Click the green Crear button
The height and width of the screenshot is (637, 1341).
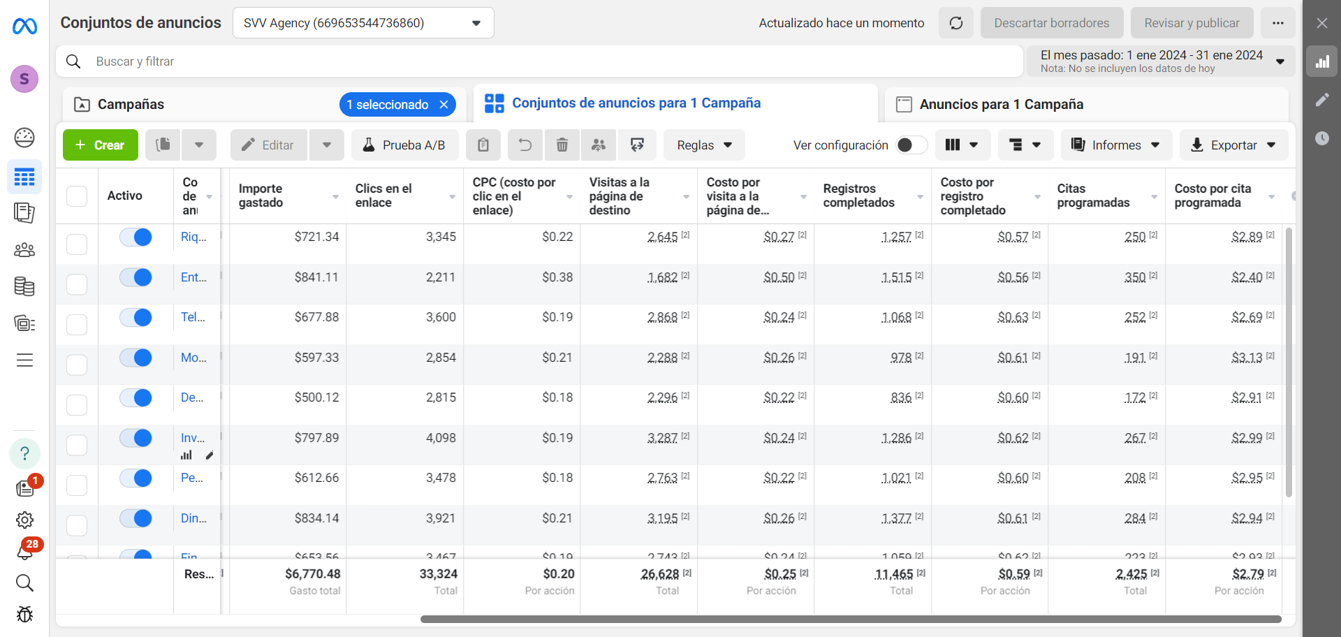[x=101, y=145]
